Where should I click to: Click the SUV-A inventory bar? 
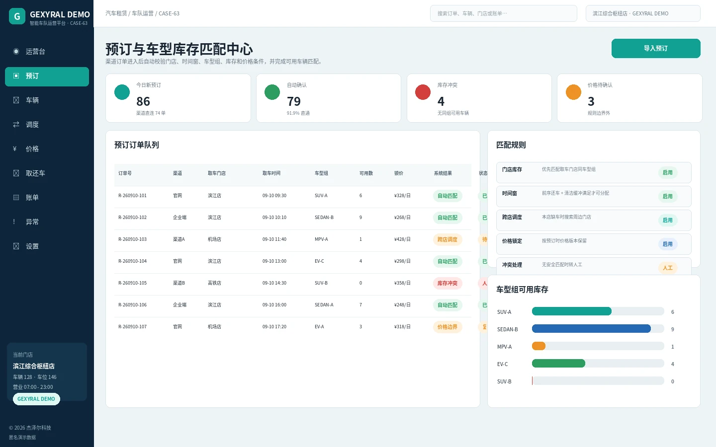[598, 311]
